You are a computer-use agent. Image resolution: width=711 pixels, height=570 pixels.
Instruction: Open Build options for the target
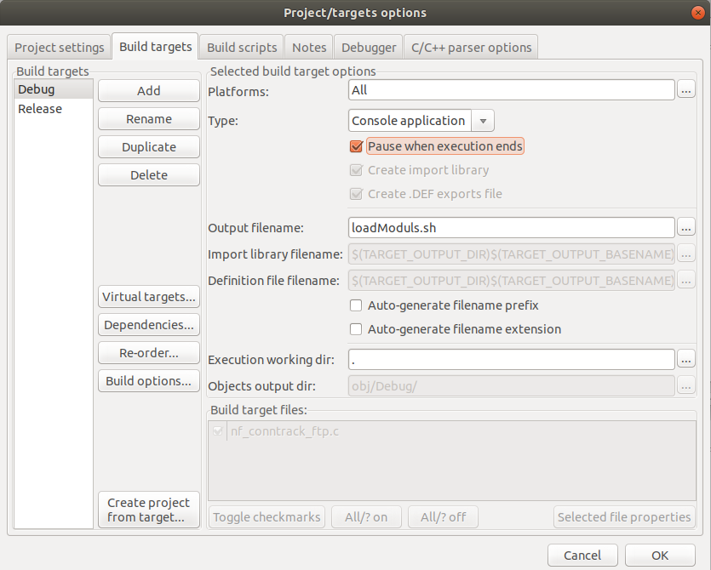(x=148, y=380)
